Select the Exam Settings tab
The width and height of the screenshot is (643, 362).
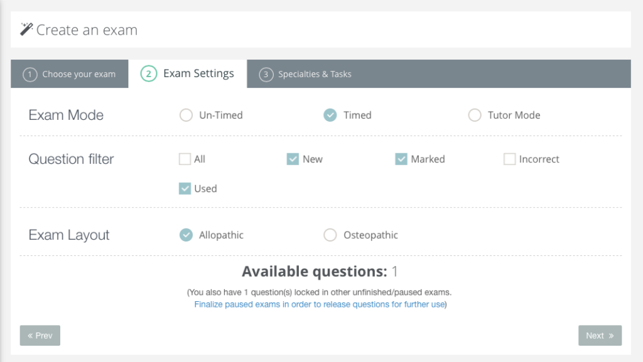(x=188, y=73)
